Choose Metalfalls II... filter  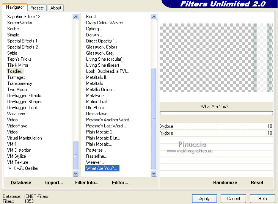[x=98, y=77]
